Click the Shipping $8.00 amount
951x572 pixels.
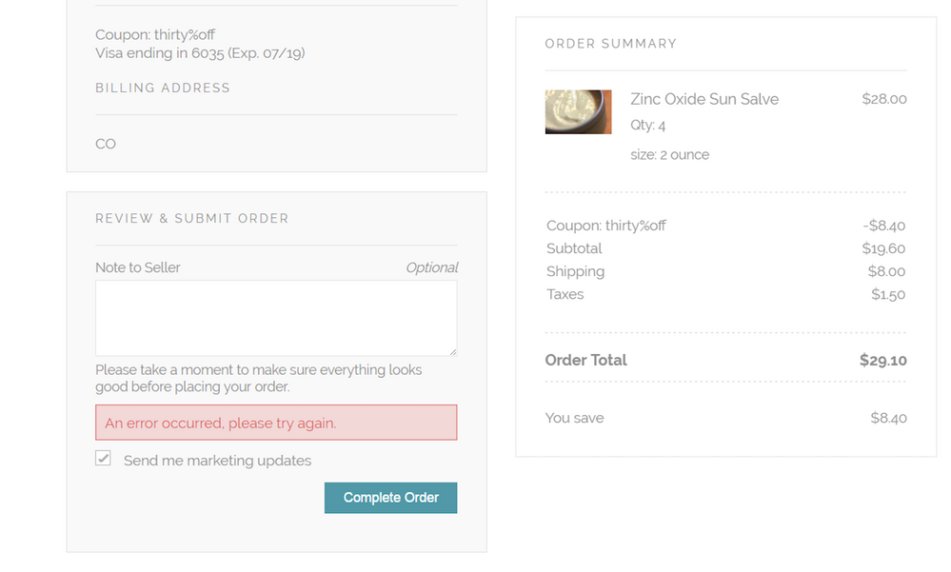(886, 271)
